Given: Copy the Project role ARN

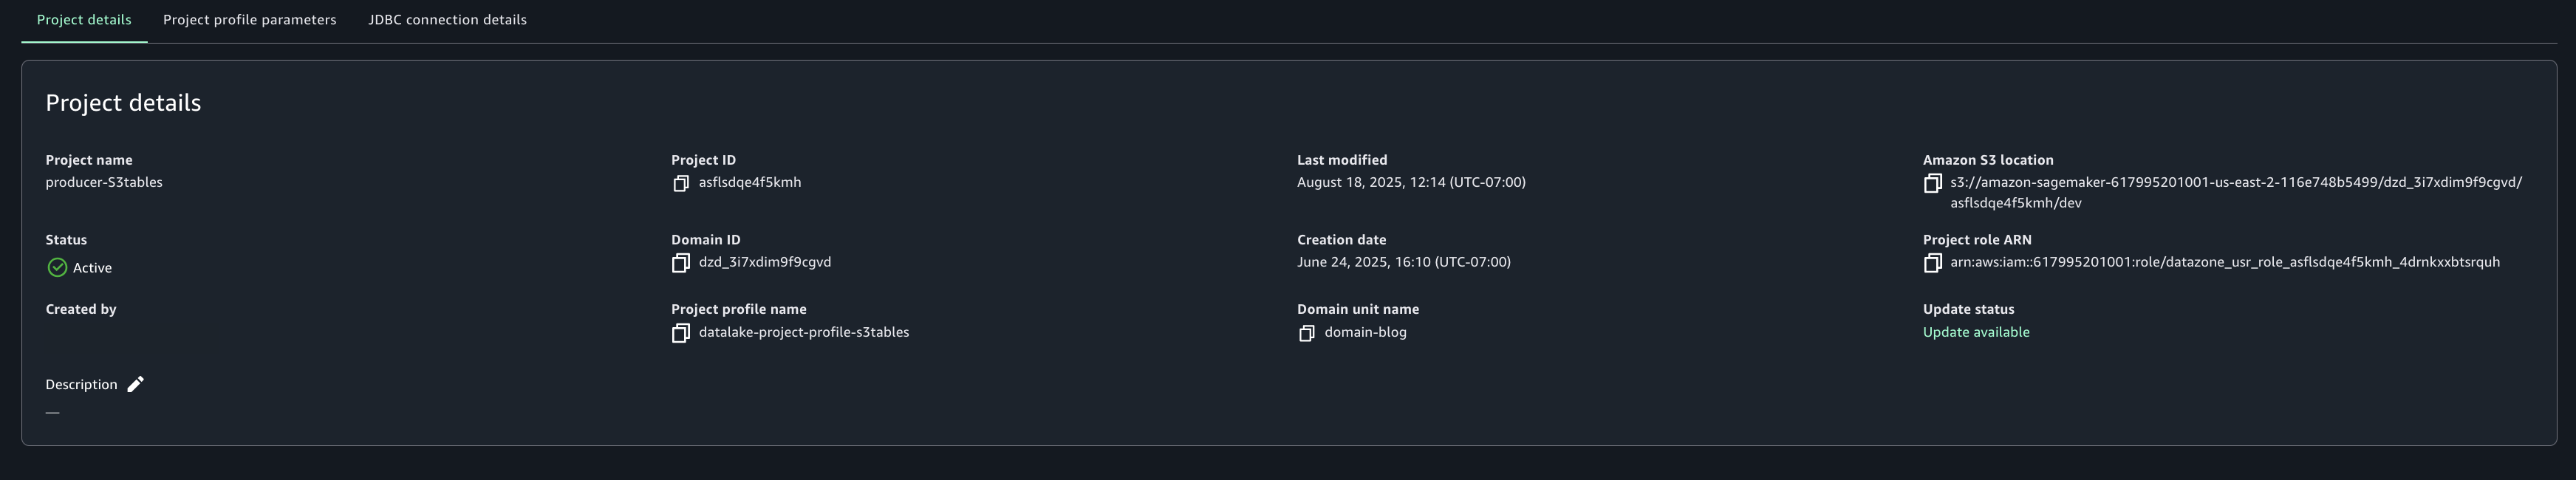Looking at the screenshot, I should tap(1932, 263).
